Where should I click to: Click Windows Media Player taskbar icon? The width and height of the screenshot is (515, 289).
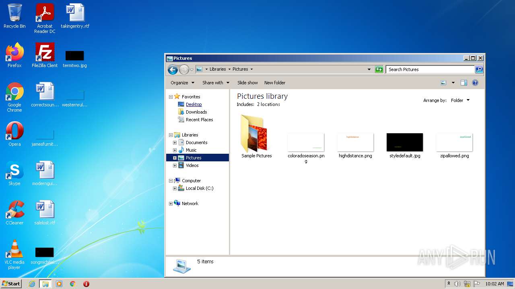tap(59, 284)
